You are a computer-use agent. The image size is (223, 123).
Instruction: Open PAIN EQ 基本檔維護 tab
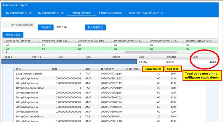pos(110,13)
